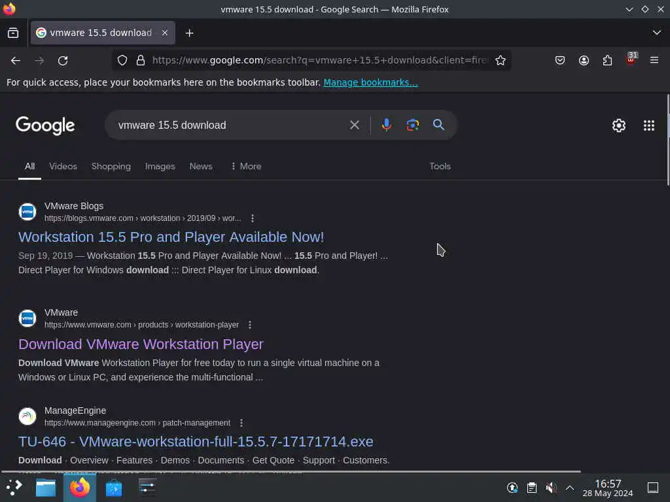
Task: Switch to News results tab
Action: pyautogui.click(x=201, y=167)
